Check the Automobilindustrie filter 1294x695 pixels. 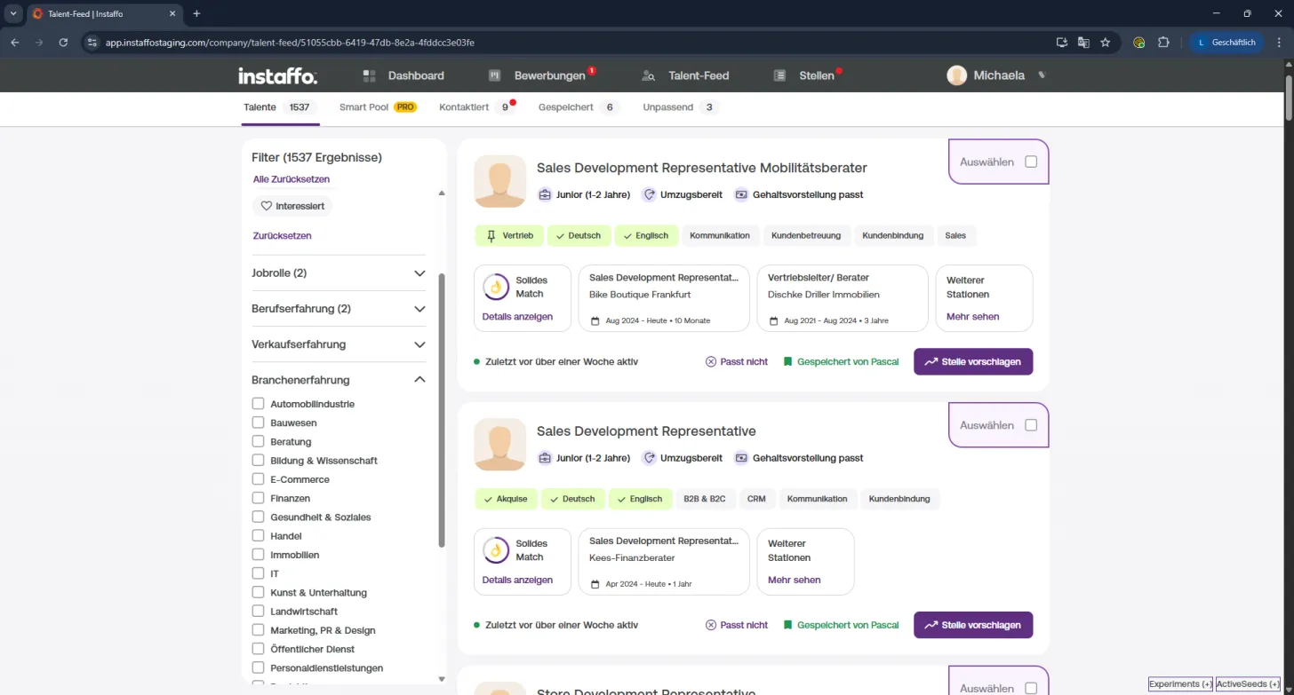[x=259, y=404]
